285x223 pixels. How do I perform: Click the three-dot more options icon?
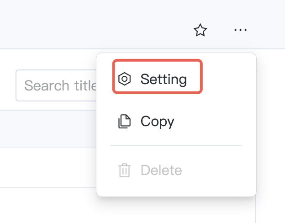coord(240,31)
